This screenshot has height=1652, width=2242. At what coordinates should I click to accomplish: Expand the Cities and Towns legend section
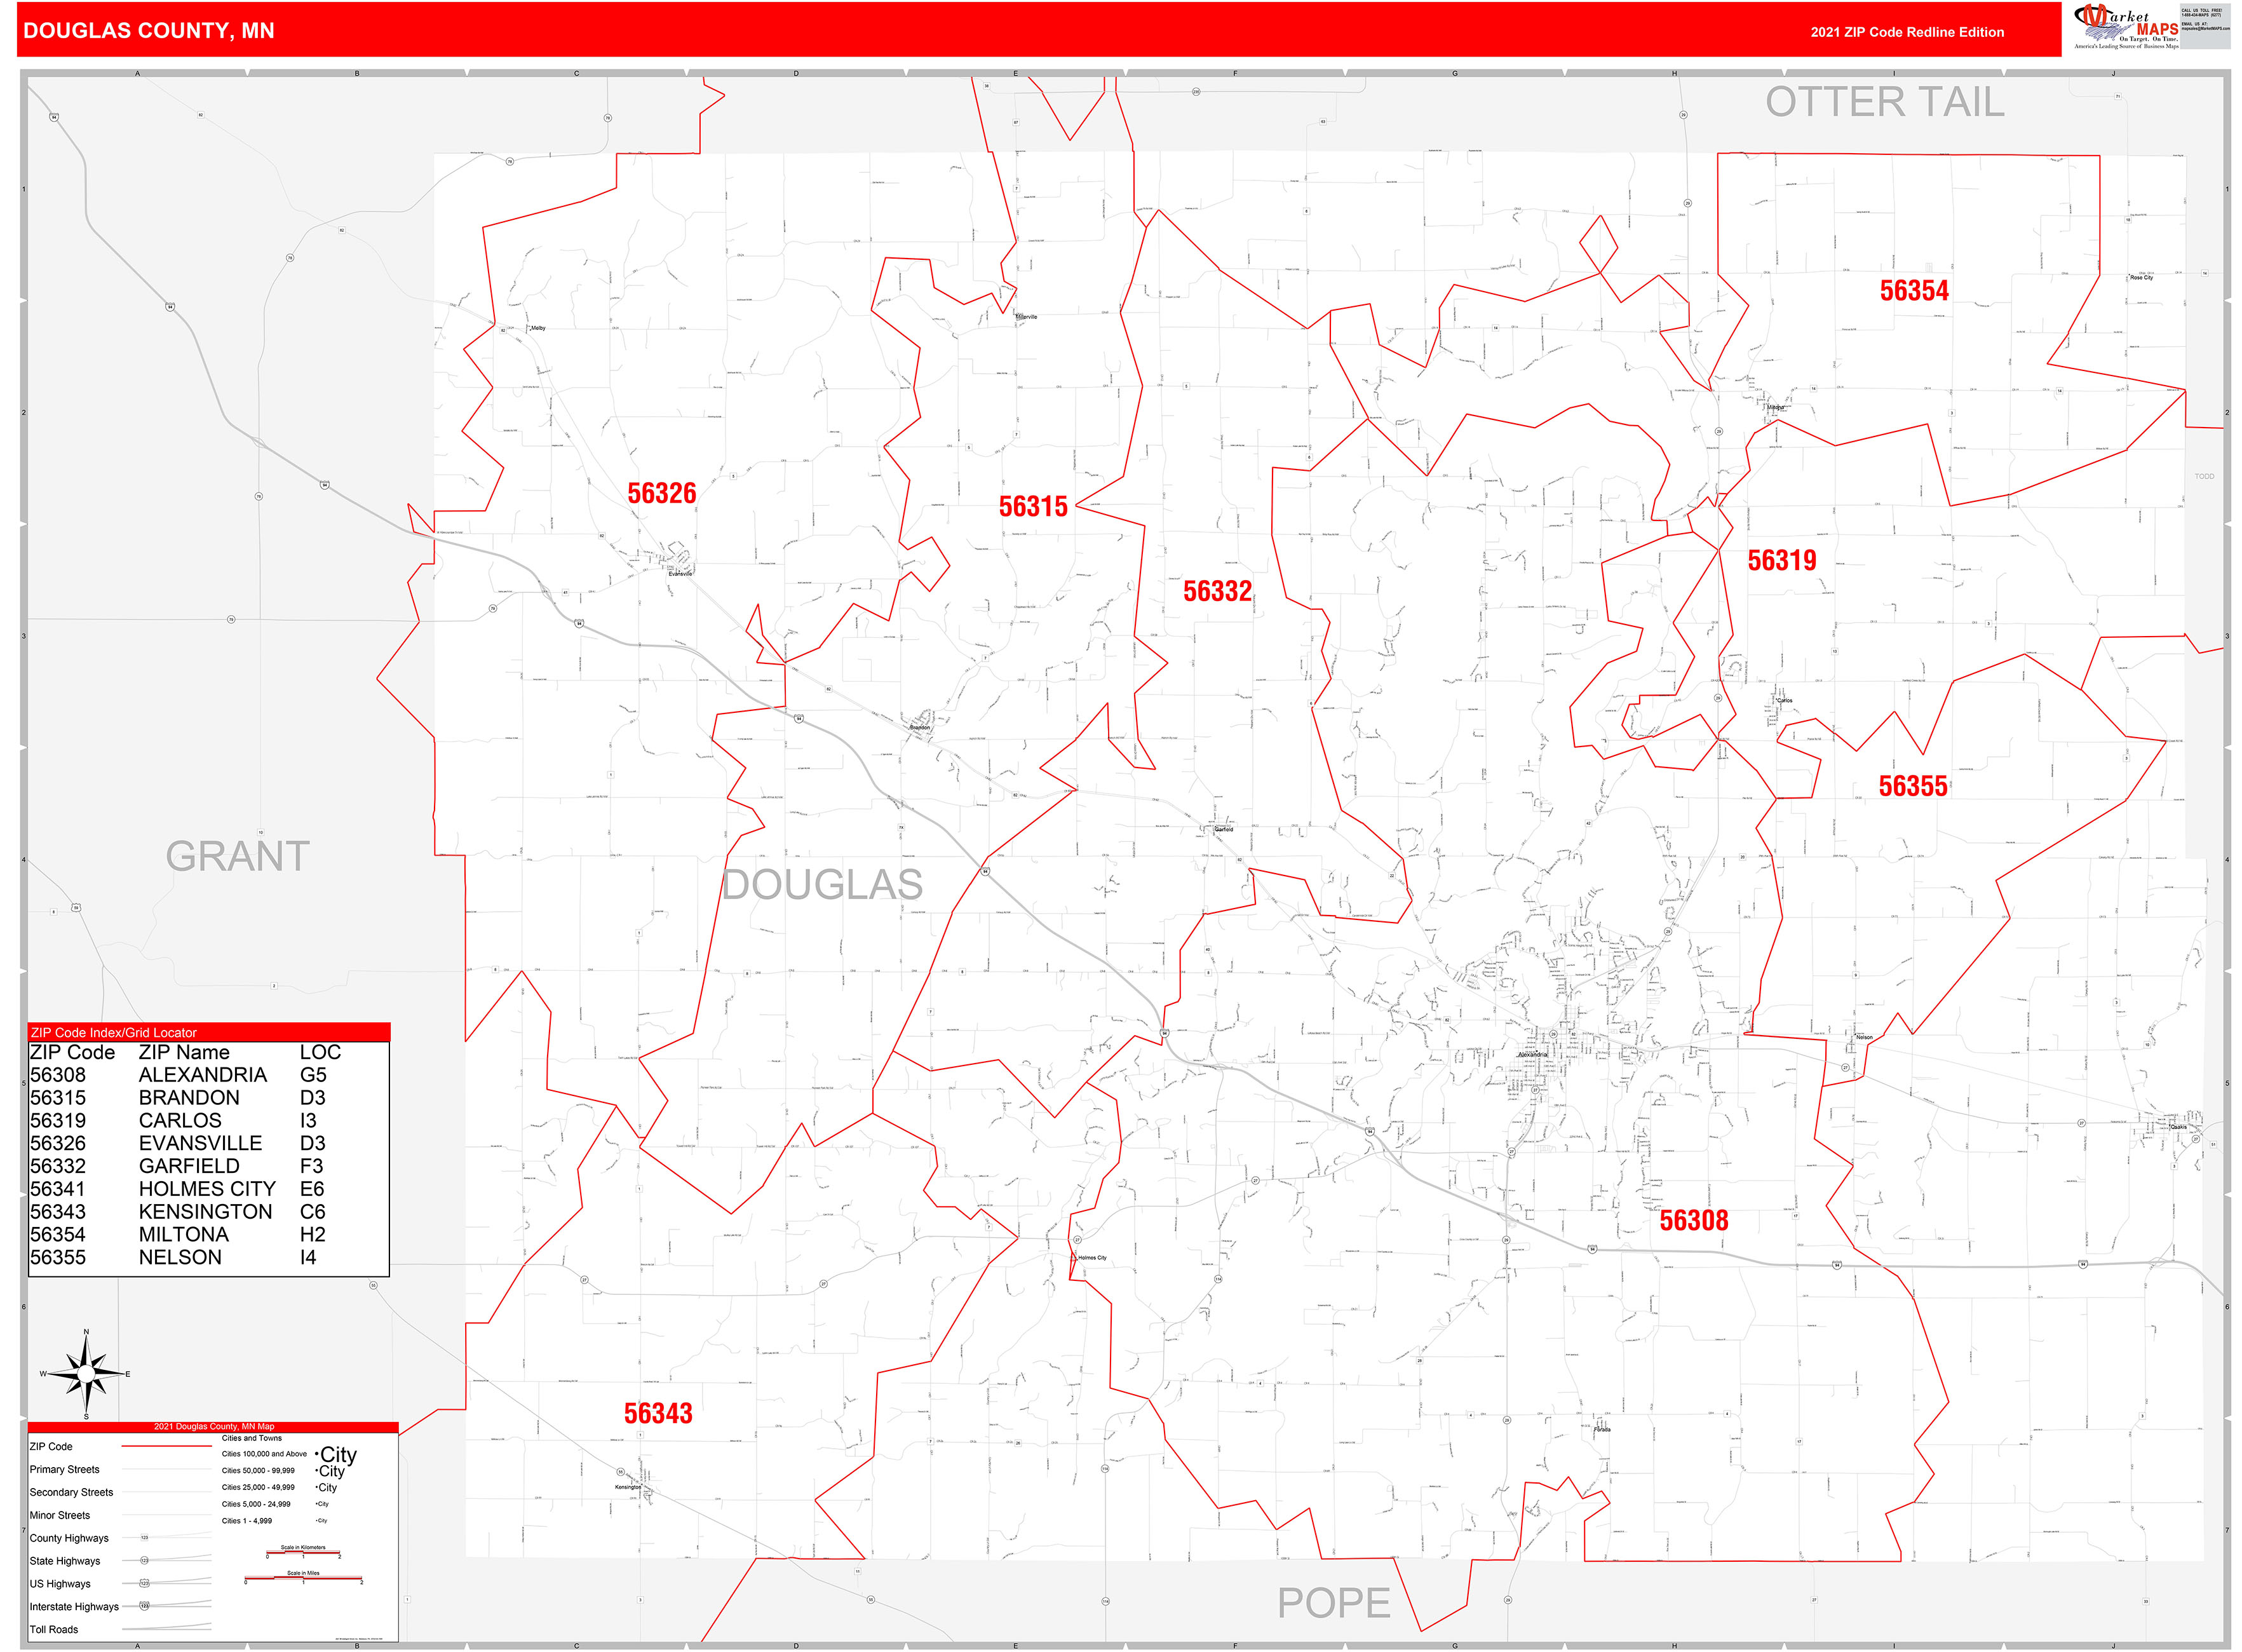252,1438
